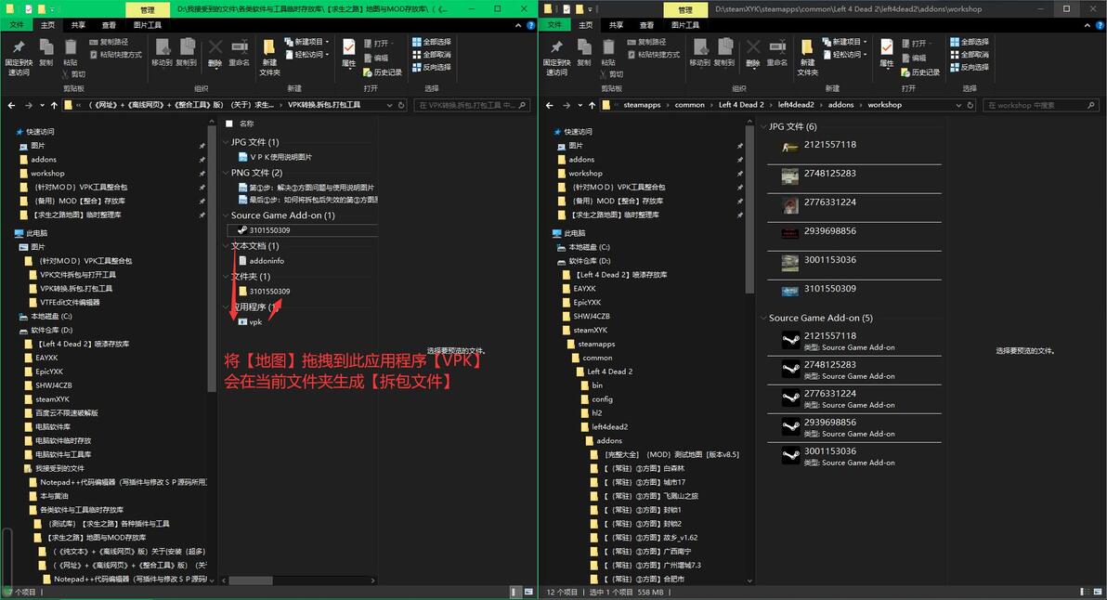Collapse JPG 文件 (6) group in right window
This screenshot has width=1107, height=600.
pos(764,126)
